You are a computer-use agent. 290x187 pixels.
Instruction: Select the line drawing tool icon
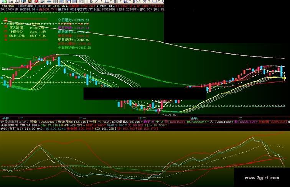(x=97, y=1)
